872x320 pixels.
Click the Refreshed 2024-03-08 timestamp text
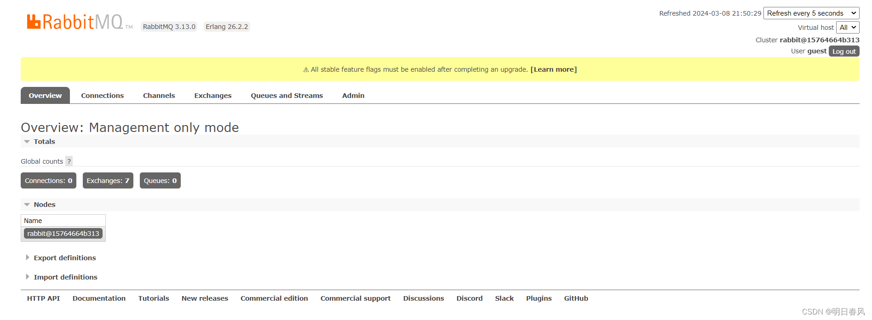[x=710, y=13]
